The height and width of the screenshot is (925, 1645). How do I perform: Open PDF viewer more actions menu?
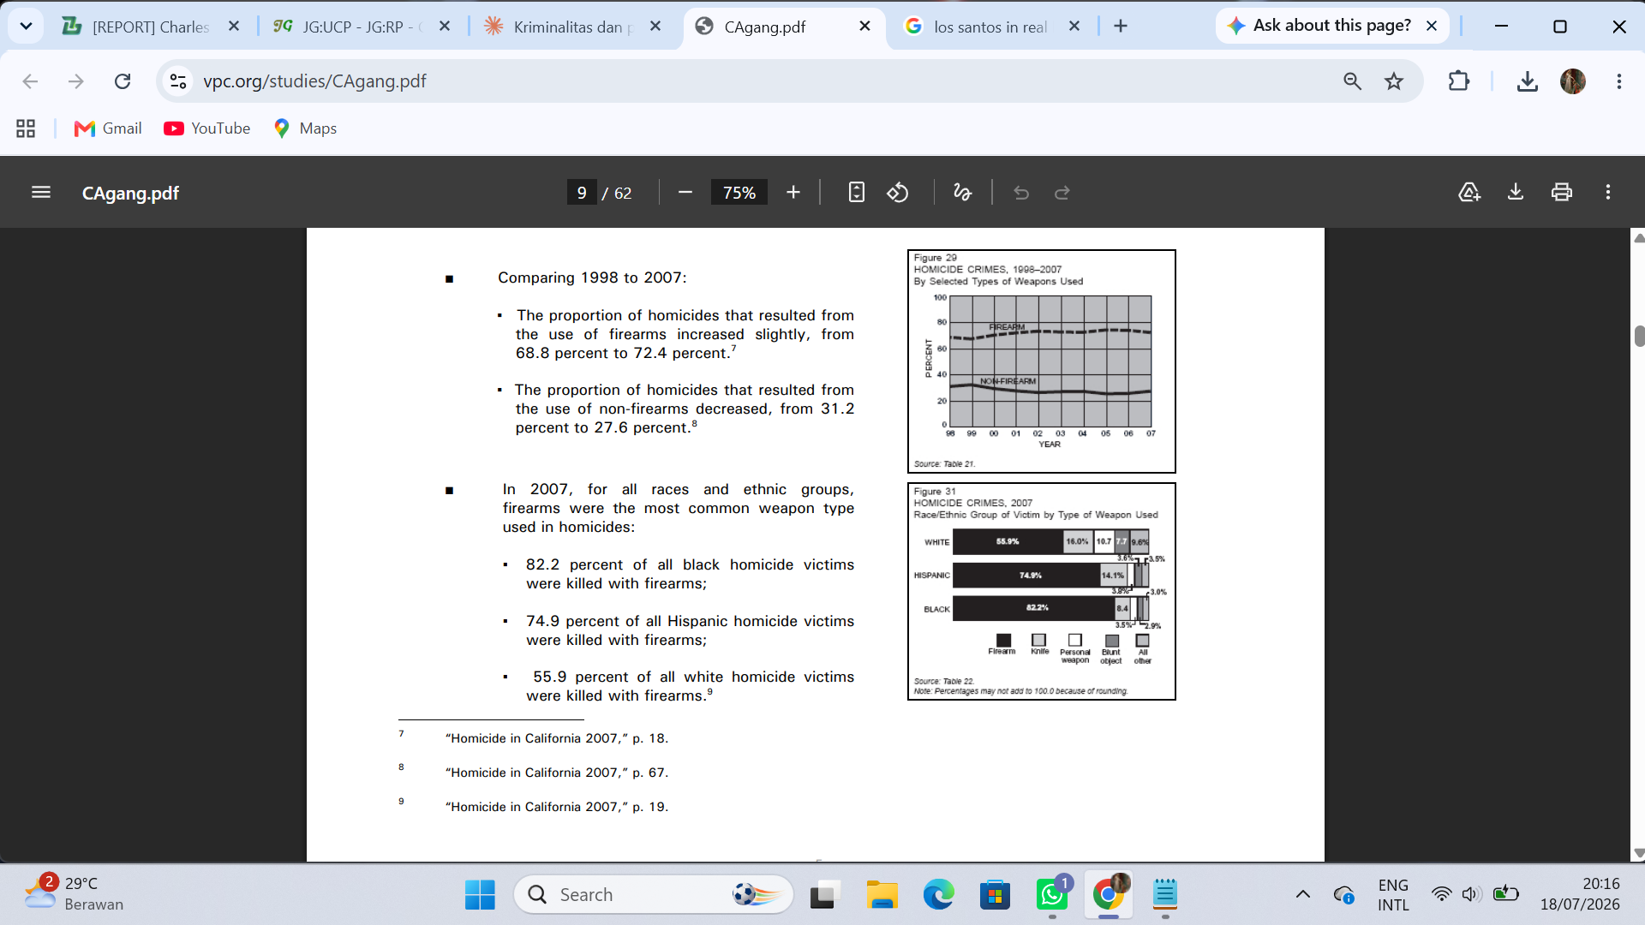(x=1608, y=193)
